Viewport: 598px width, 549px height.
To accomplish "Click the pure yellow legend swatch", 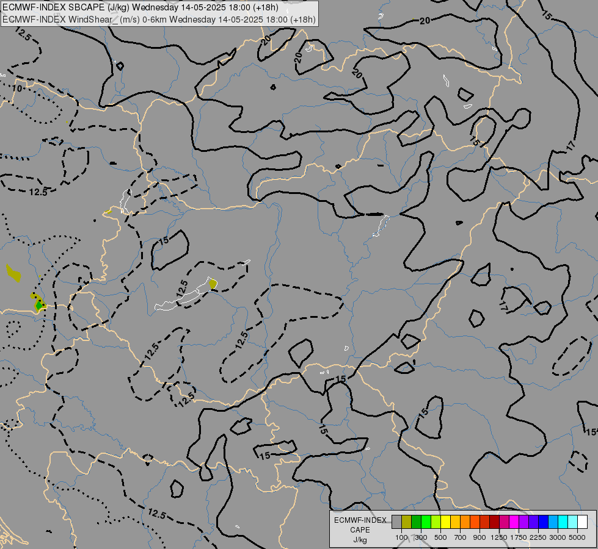I will pyautogui.click(x=445, y=522).
